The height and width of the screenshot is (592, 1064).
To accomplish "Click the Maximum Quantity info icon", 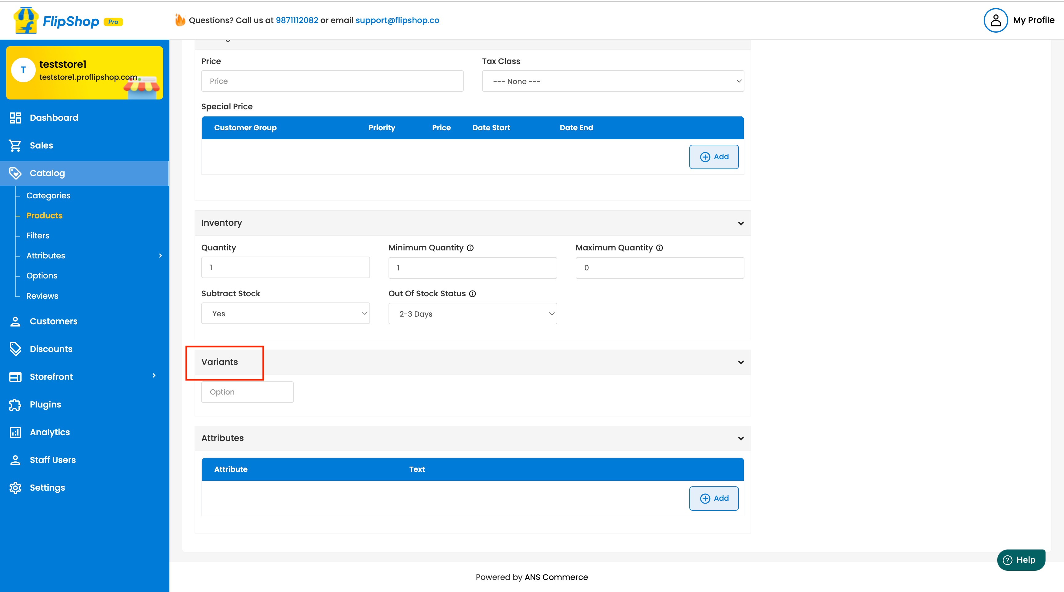I will pos(660,248).
